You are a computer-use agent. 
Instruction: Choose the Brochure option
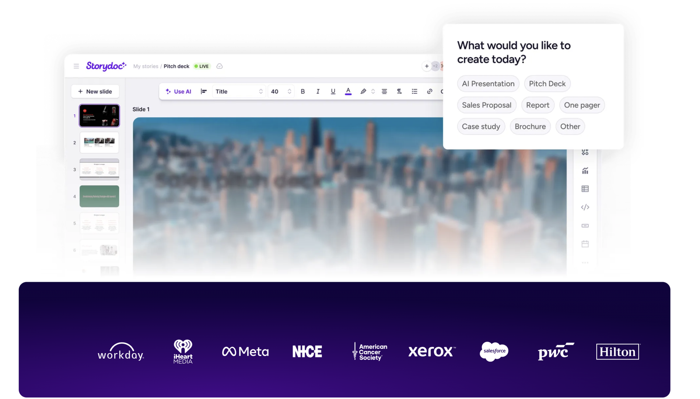[530, 126]
